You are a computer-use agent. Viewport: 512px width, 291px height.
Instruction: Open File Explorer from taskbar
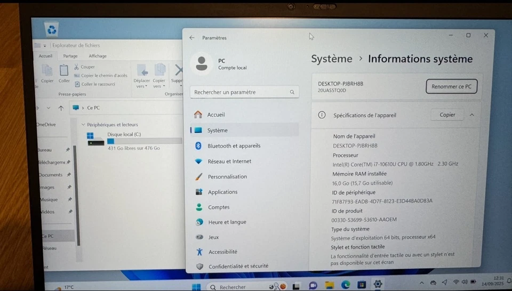click(330, 285)
